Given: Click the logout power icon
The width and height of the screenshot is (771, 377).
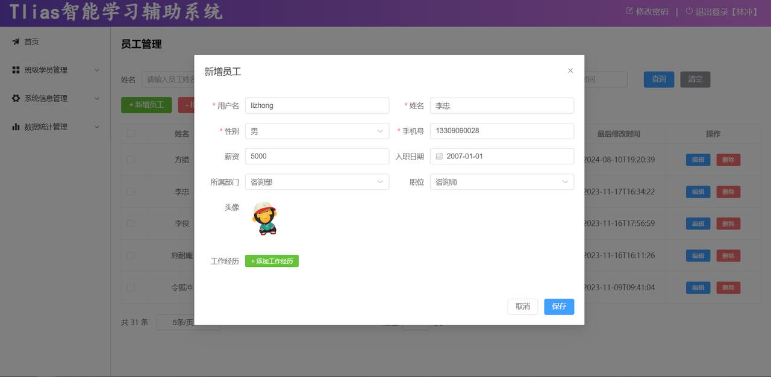Looking at the screenshot, I should pos(689,11).
